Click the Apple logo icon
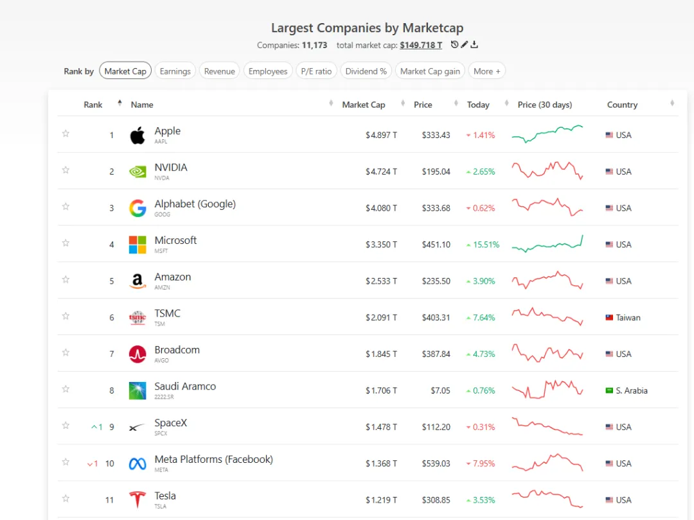694x520 pixels. 138,135
